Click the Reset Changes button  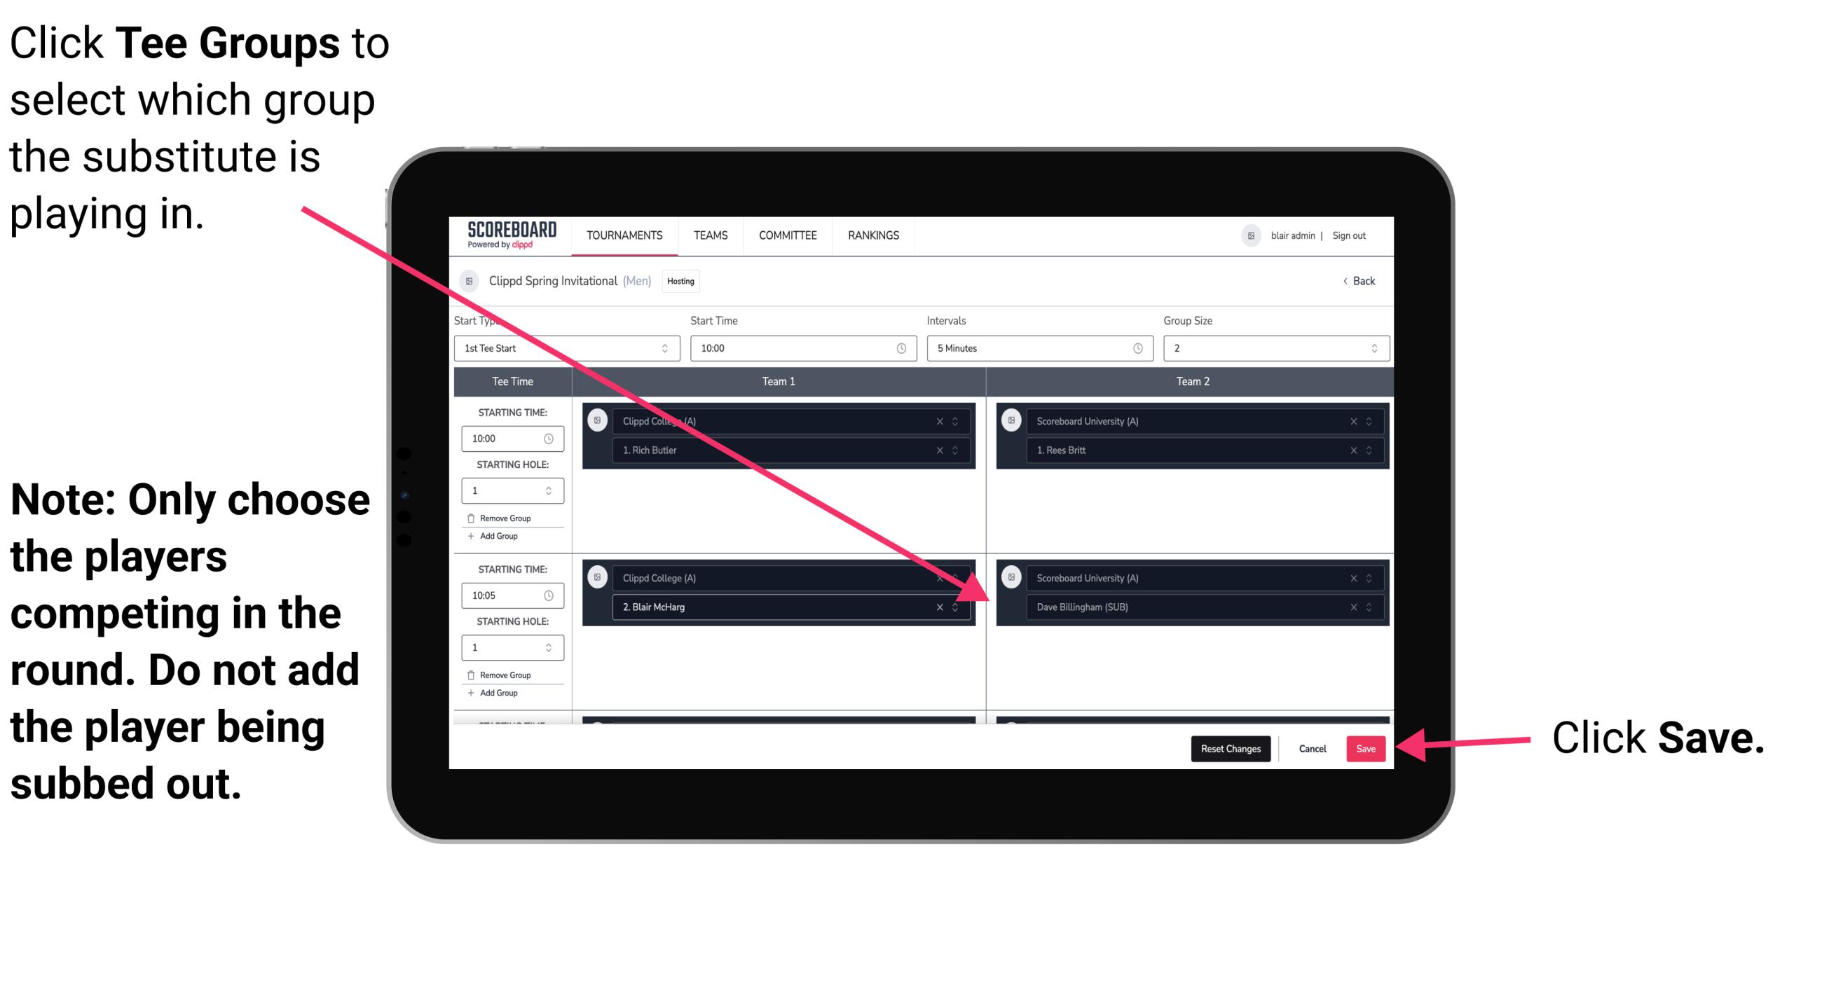(1229, 749)
